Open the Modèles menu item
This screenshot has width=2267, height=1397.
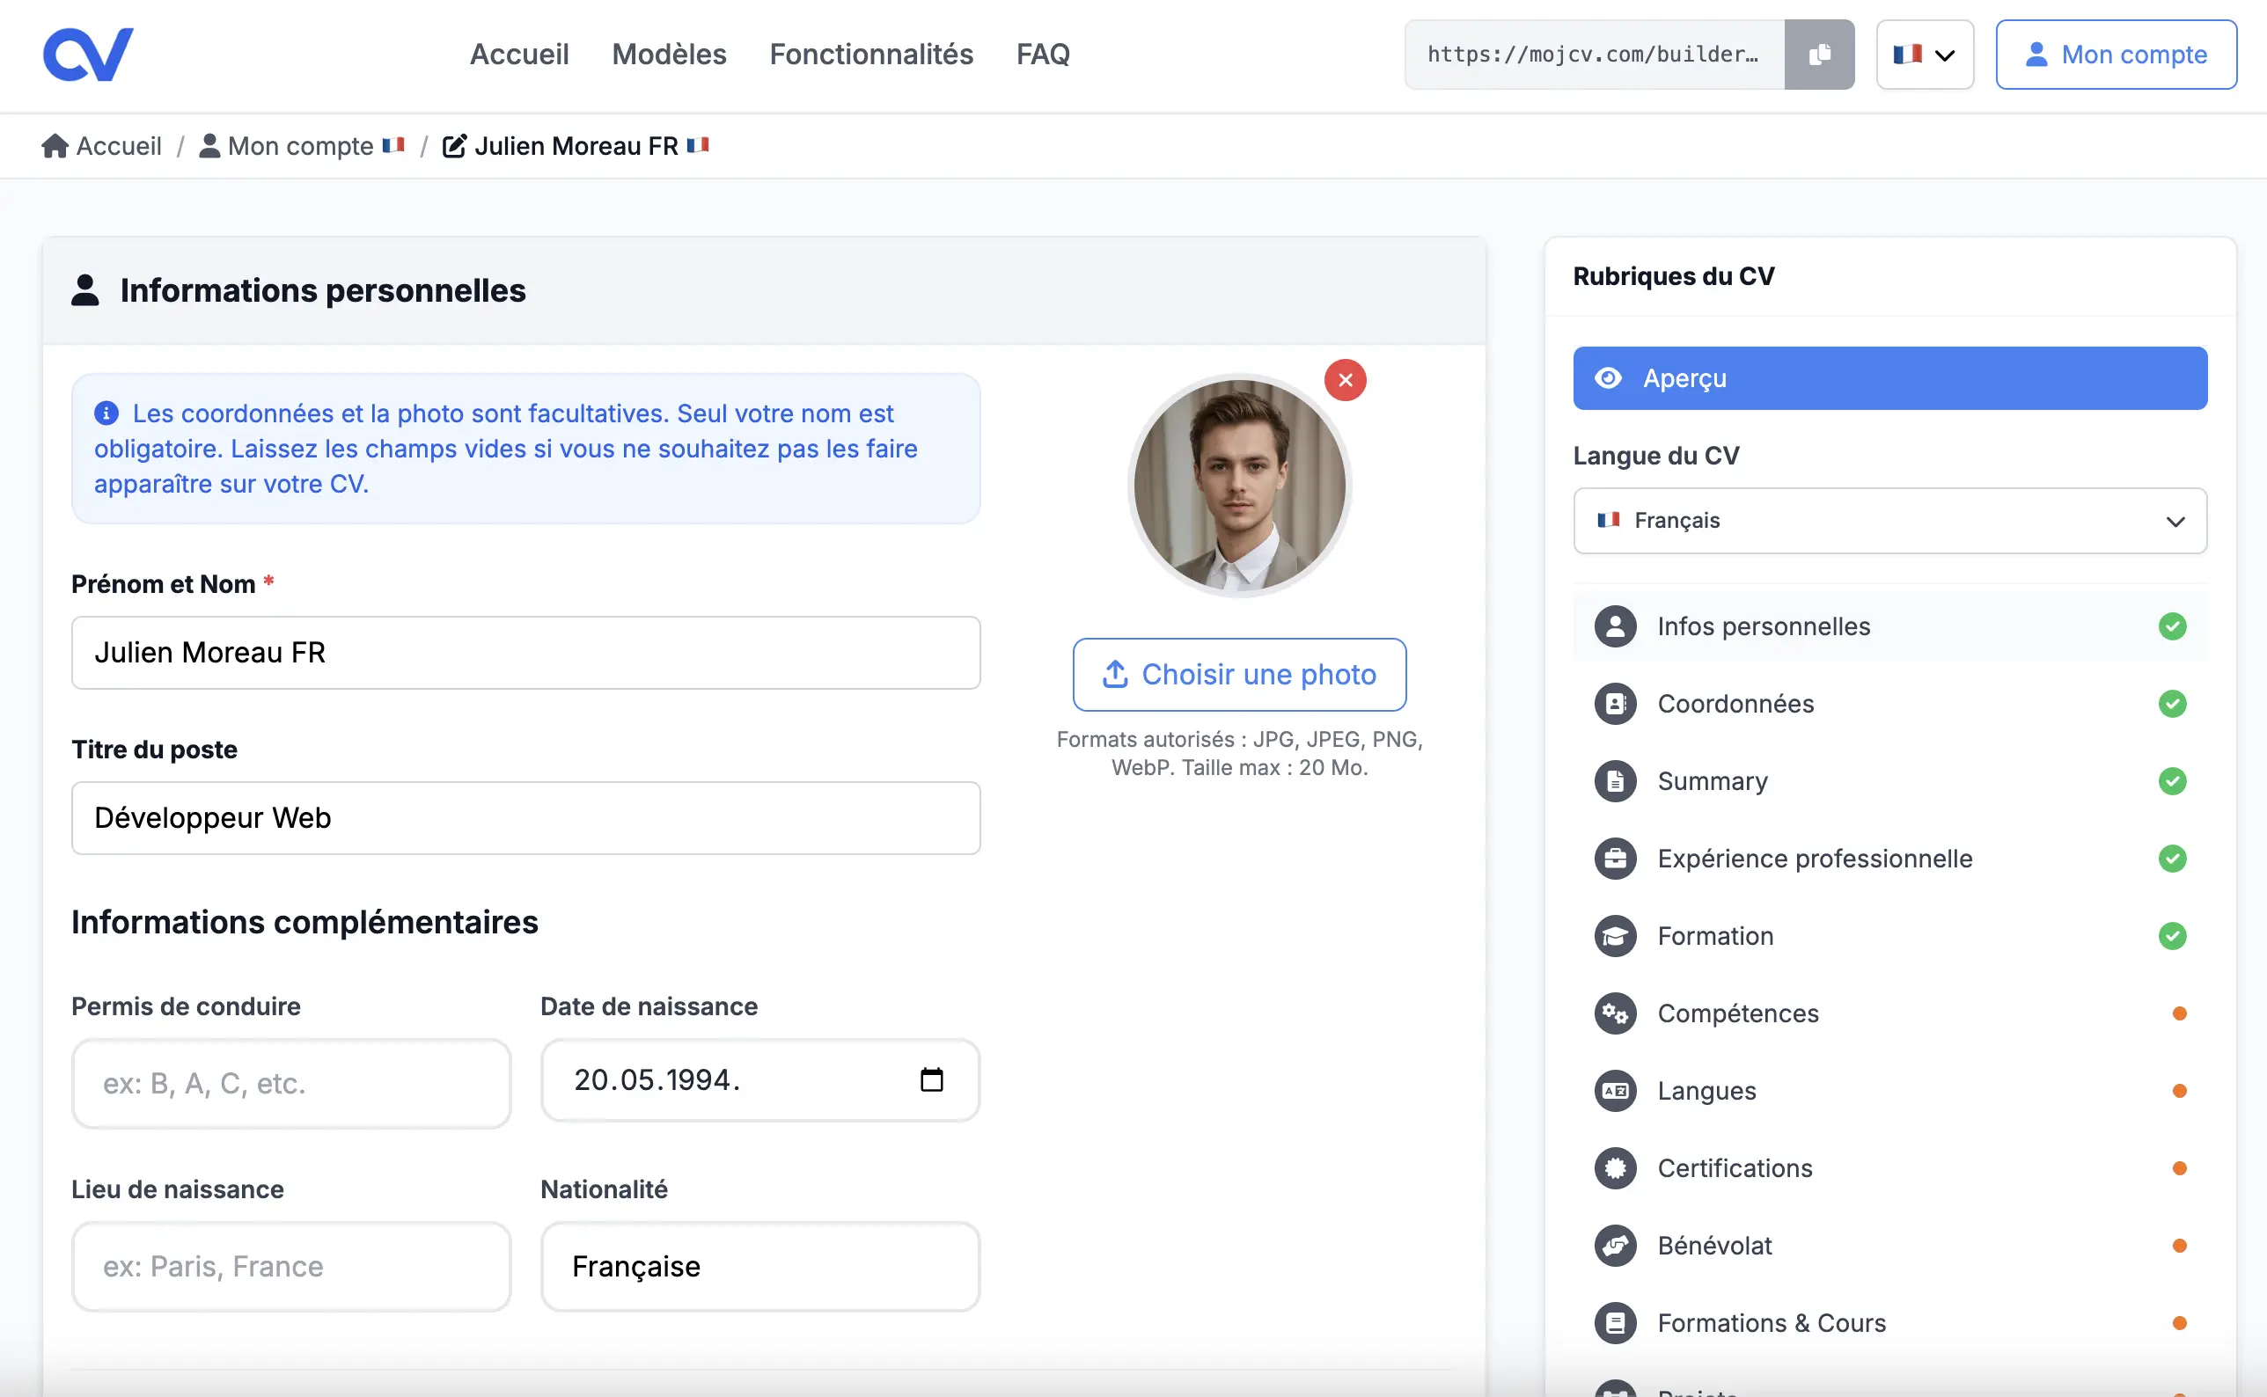pos(668,55)
